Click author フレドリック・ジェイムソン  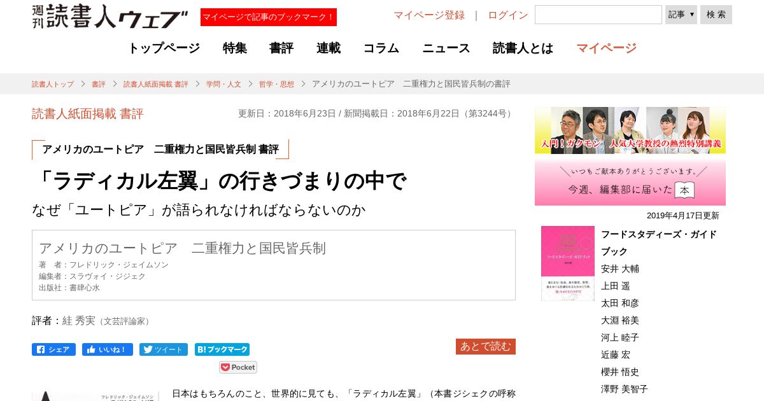[x=119, y=265]
